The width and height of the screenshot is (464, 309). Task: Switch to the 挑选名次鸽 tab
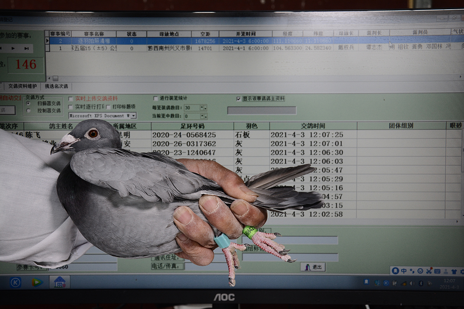(x=56, y=86)
